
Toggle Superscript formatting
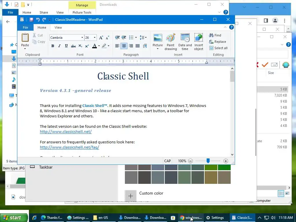tap(87, 46)
